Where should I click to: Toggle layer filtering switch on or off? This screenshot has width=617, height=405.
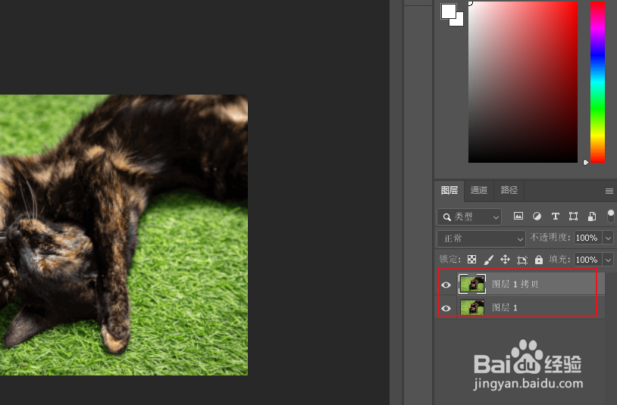[610, 216]
